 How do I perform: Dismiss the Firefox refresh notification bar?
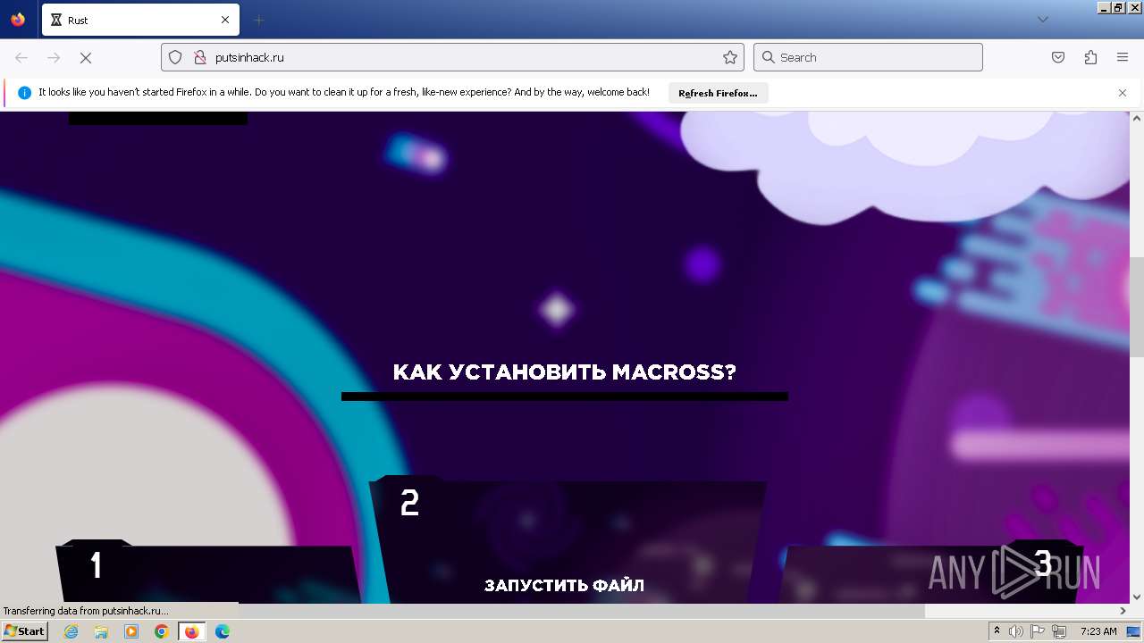point(1123,93)
